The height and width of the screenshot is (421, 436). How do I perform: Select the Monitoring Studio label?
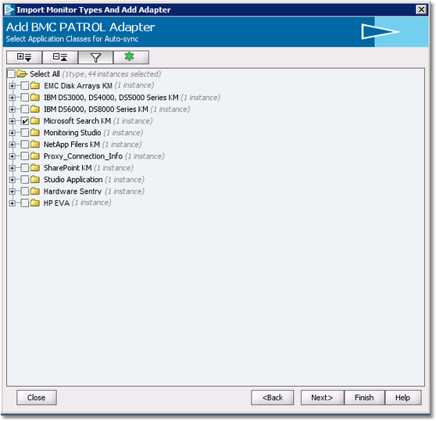pyautogui.click(x=73, y=133)
